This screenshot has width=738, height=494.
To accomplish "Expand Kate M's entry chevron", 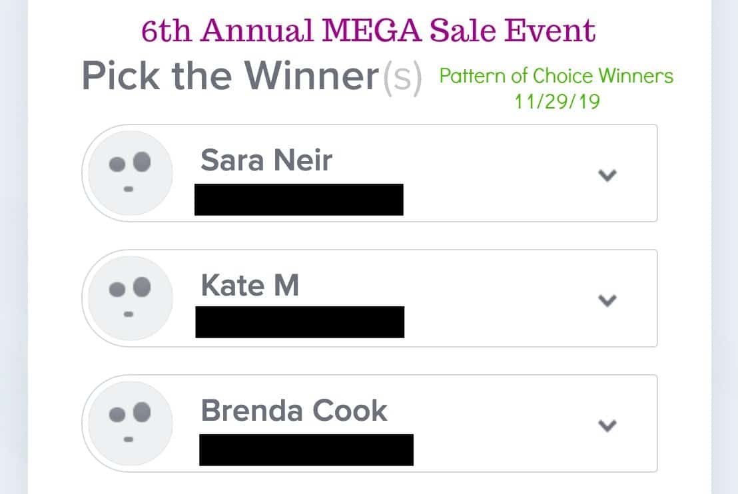I will click(x=607, y=300).
